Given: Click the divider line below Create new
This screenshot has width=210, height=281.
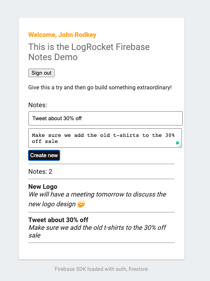Looking at the screenshot, I should 101,164.
